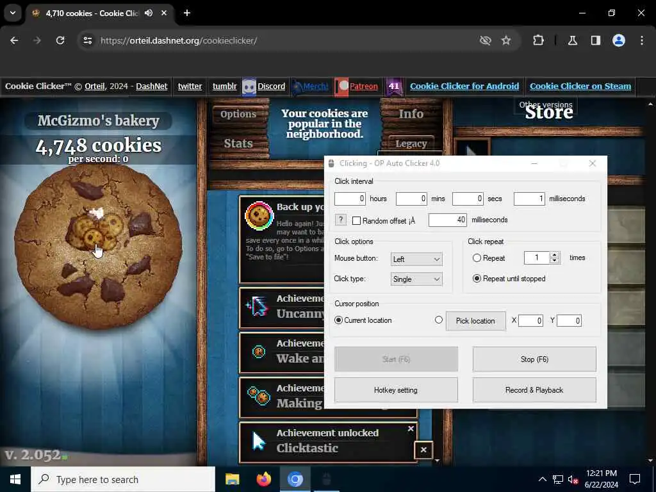Open the Mouse button dropdown
The image size is (656, 492).
click(416, 259)
